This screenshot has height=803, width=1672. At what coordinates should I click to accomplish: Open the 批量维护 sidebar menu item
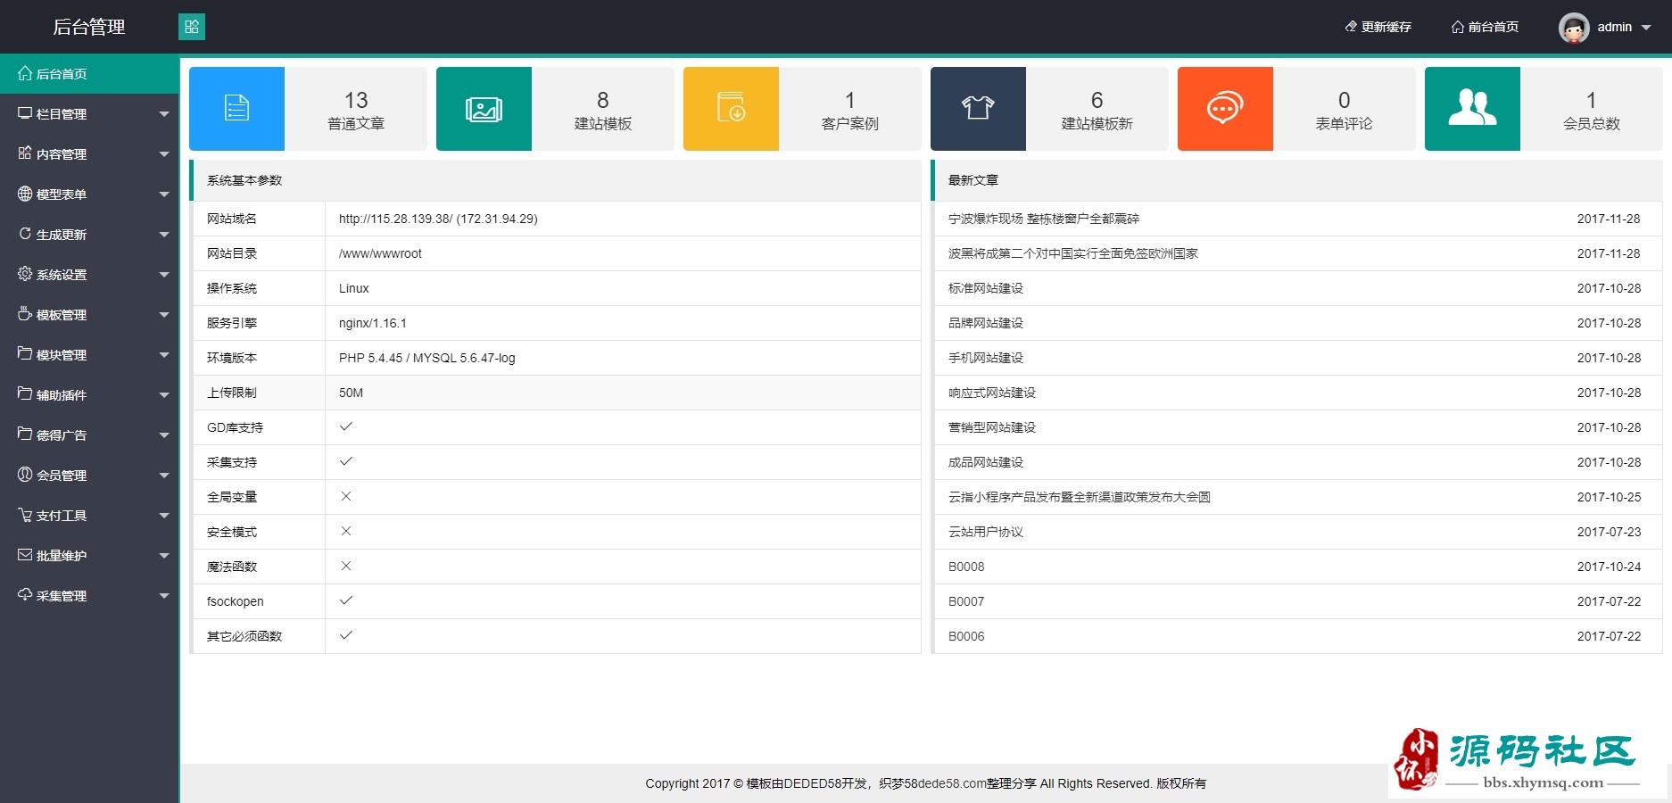click(x=89, y=556)
